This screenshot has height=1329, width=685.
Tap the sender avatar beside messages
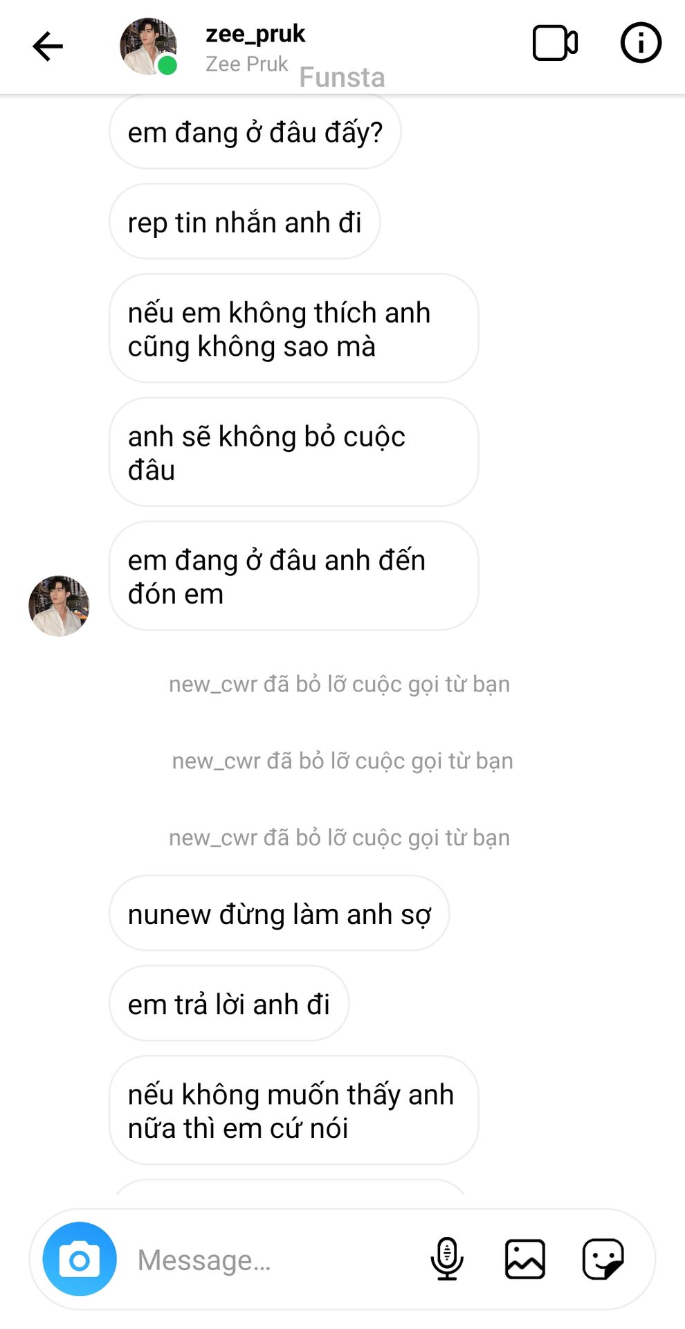pyautogui.click(x=59, y=606)
